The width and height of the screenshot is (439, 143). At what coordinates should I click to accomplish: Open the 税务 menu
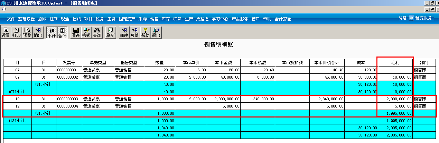point(100,19)
